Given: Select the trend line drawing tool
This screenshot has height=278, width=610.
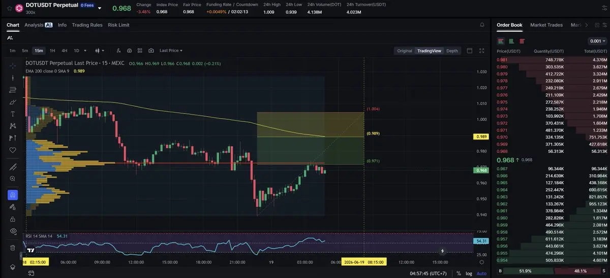Looking at the screenshot, I should (13, 78).
